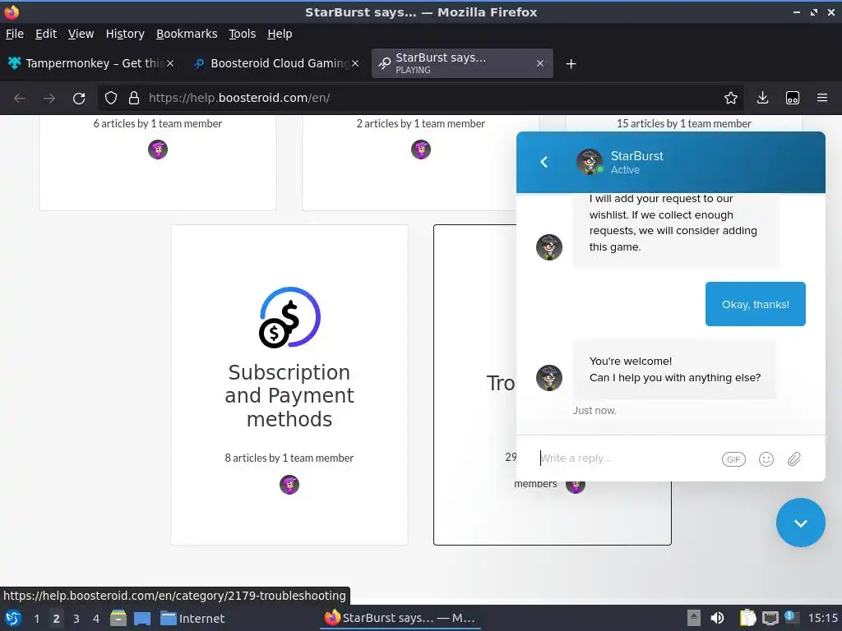View site security lock info

pyautogui.click(x=134, y=99)
